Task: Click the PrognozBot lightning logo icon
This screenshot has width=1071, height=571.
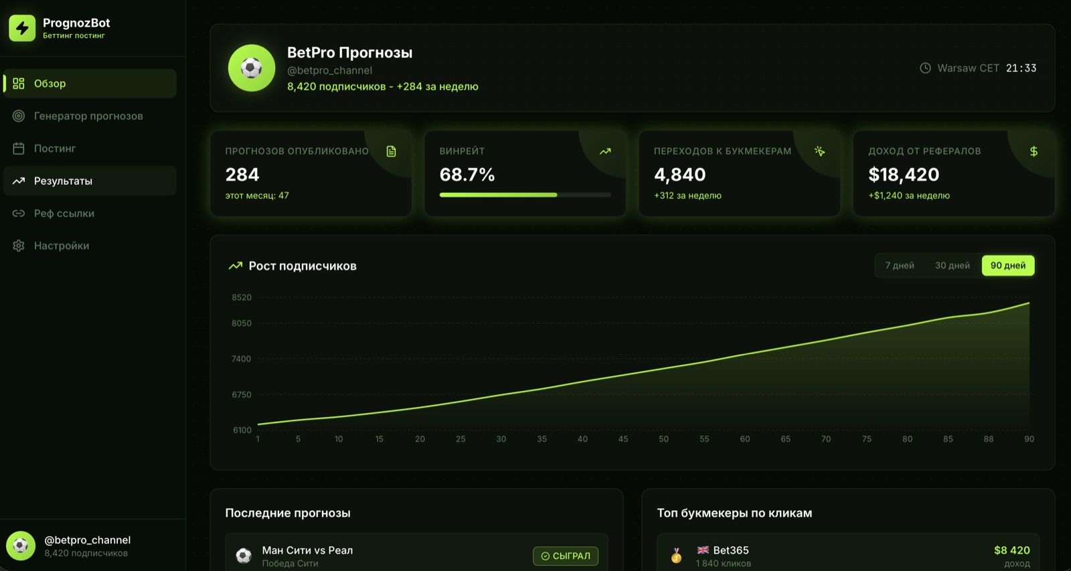Action: [22, 28]
